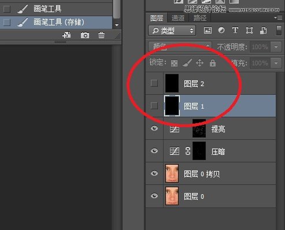Viewport: 285px width, 230px height.
Task: Delete current history state trash icon
Action: click(x=101, y=35)
